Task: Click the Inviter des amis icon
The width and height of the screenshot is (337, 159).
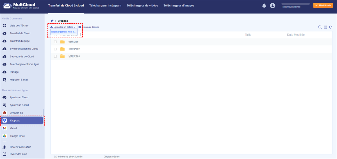Action: click(x=4, y=154)
